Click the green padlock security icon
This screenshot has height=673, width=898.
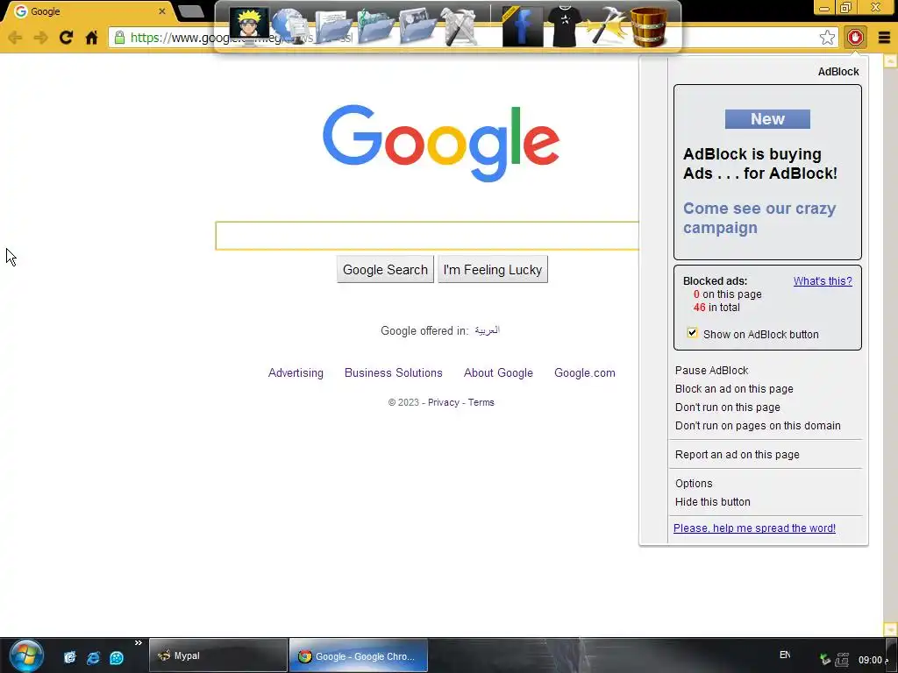(119, 38)
